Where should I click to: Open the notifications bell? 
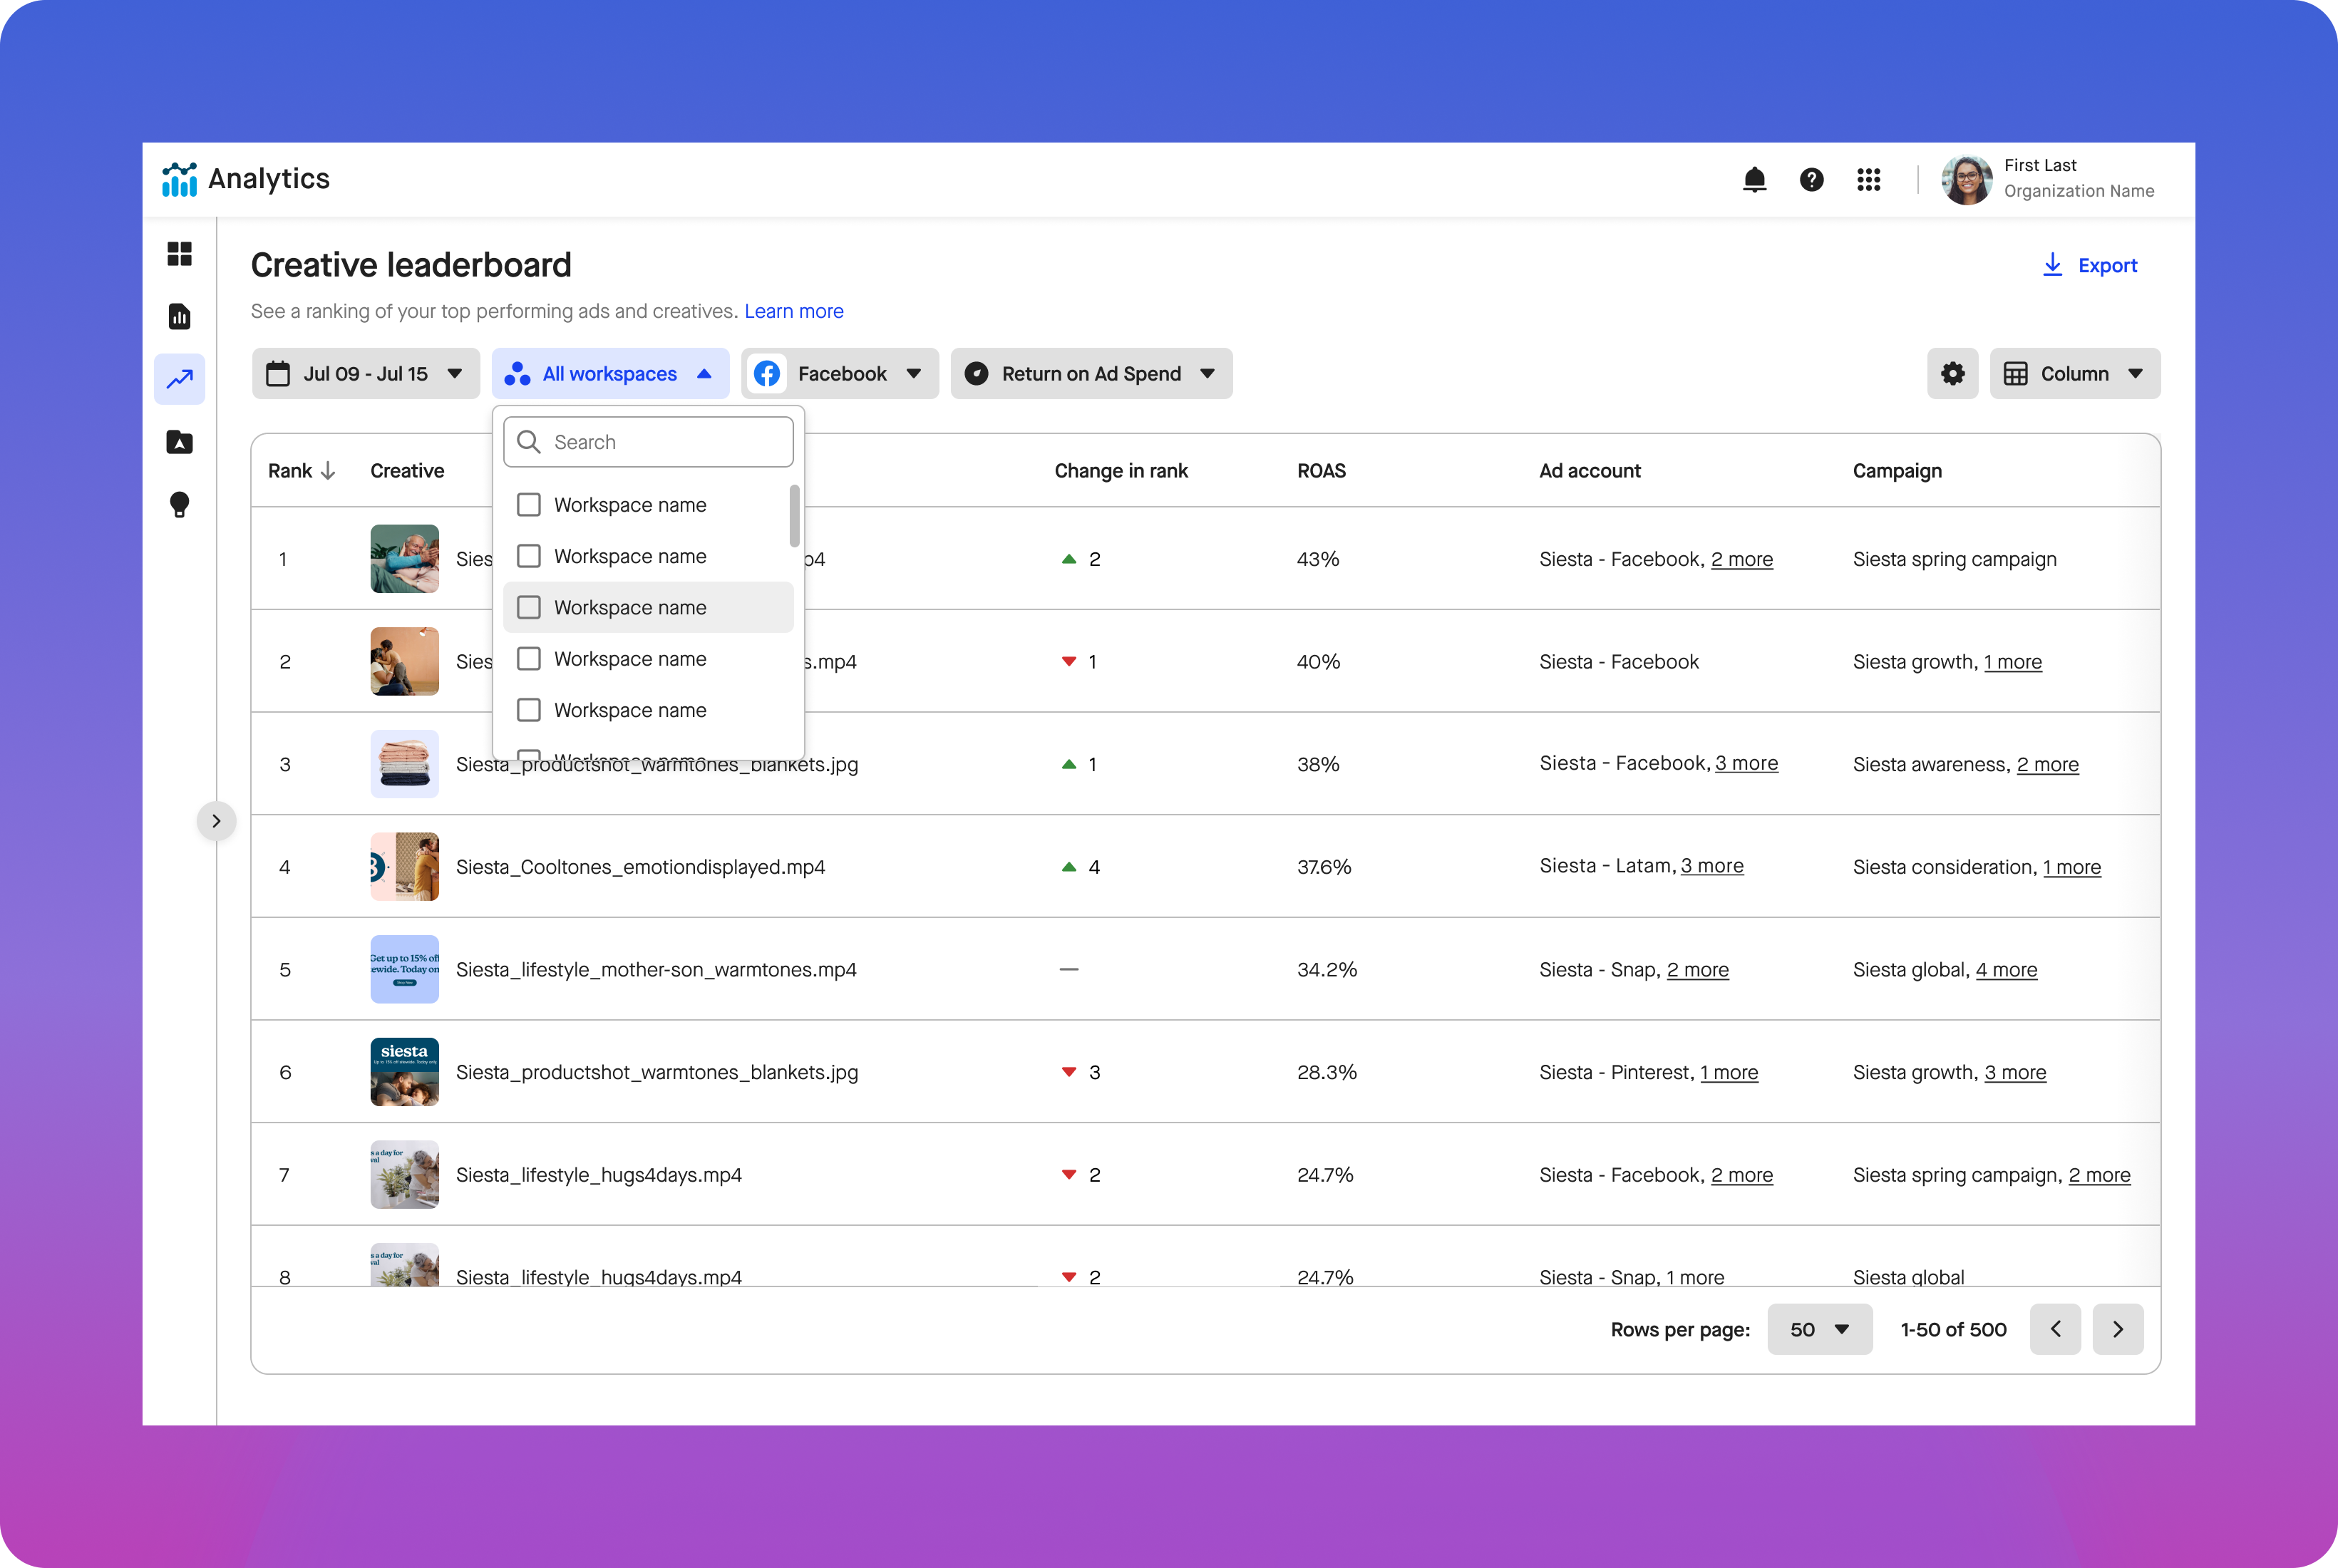[x=1754, y=179]
